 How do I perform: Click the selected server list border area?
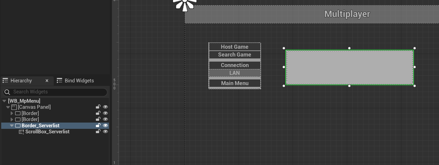pyautogui.click(x=349, y=67)
